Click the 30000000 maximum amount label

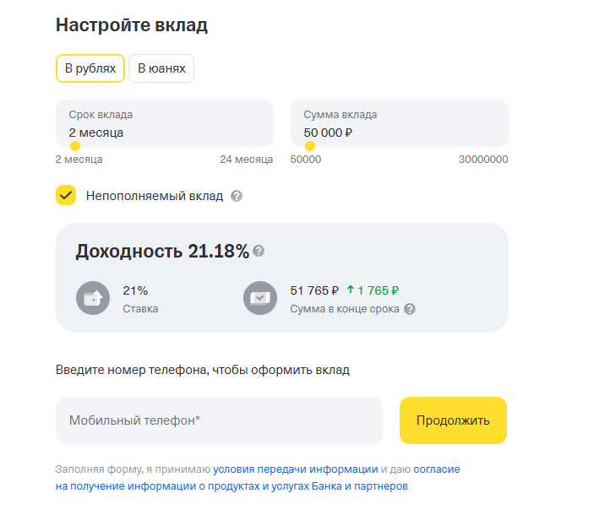[483, 160]
